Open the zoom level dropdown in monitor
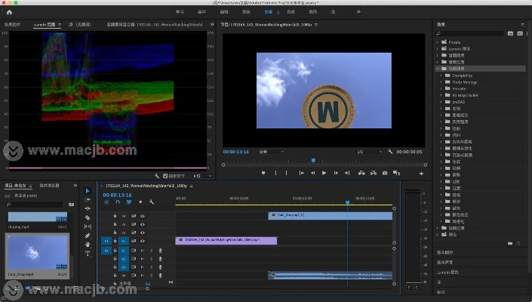Screen dimensions: 532x302 click(x=270, y=152)
